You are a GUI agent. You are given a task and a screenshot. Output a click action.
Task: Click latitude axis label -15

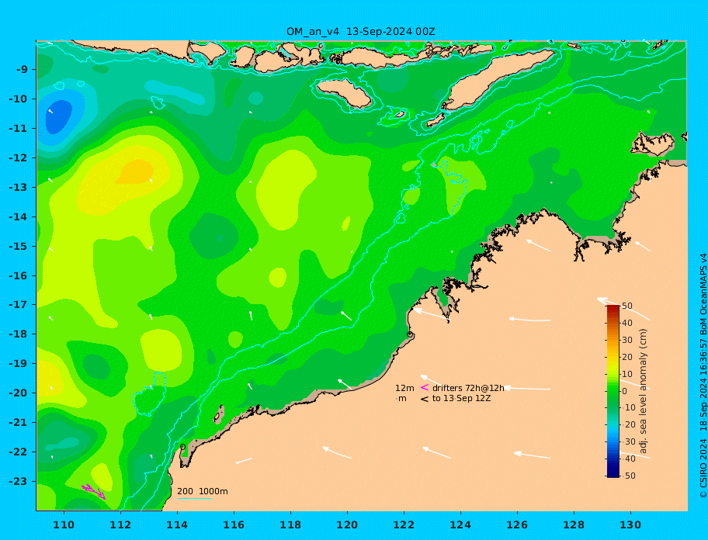coord(18,246)
